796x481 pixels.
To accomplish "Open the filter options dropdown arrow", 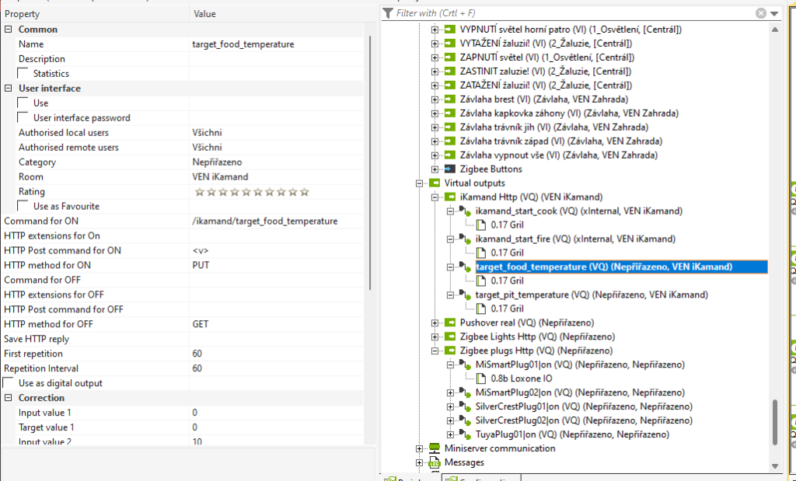I will [x=774, y=14].
